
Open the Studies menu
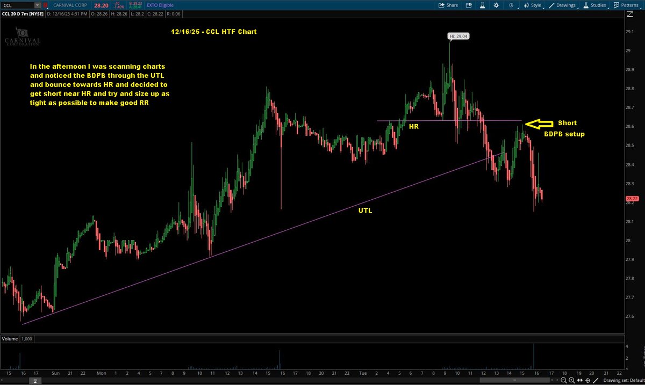[594, 5]
